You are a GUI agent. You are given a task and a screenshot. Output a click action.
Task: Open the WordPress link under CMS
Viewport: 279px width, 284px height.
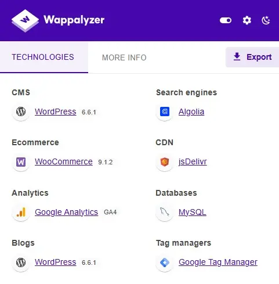click(x=56, y=112)
